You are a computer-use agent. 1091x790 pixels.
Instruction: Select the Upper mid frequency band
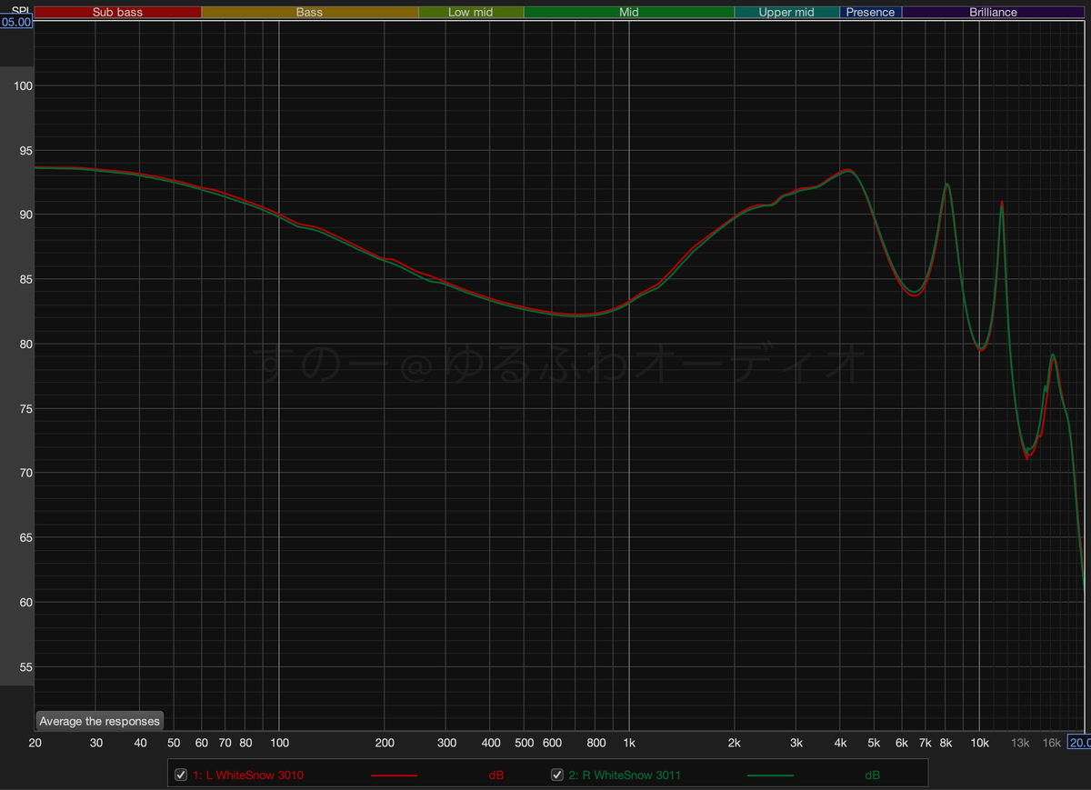click(x=787, y=13)
